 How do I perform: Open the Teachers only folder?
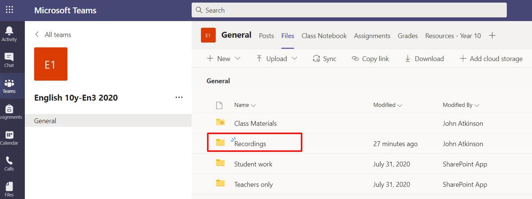click(x=254, y=185)
